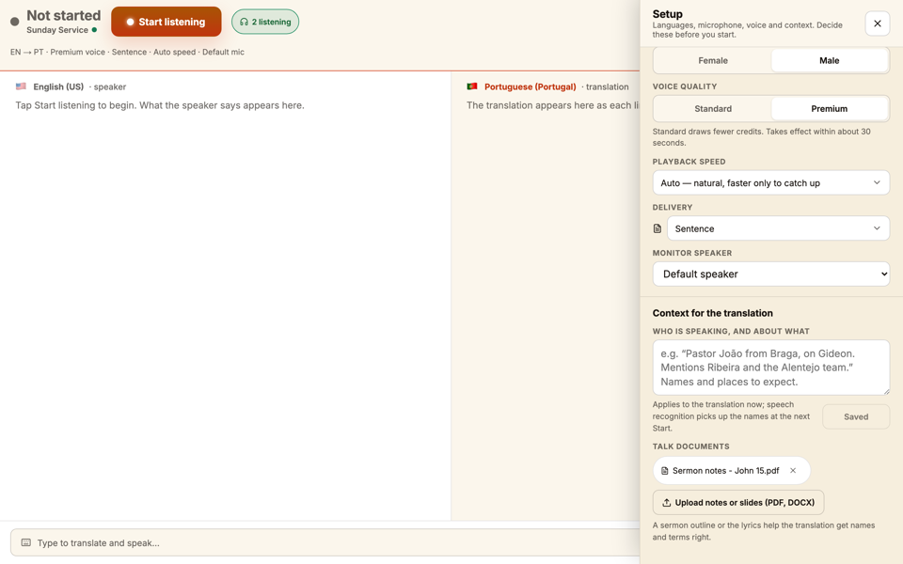Click the US flag icon by English
903x564 pixels.
coord(22,86)
